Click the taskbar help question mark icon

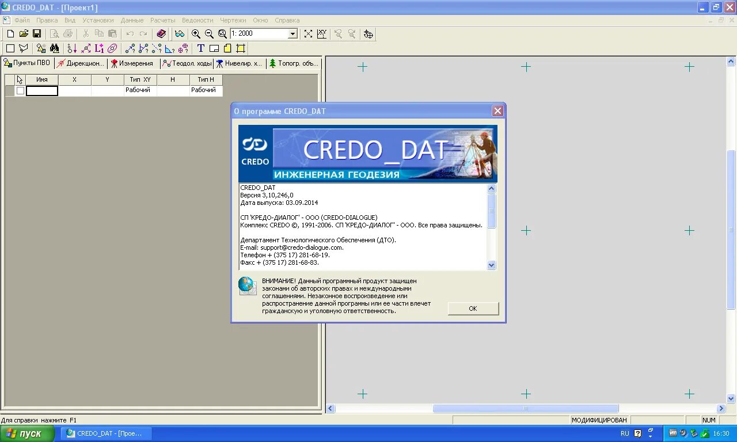(x=638, y=433)
